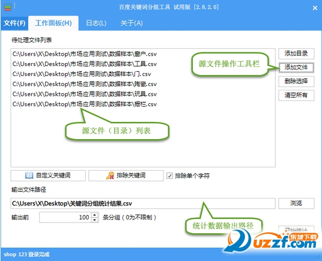The image size is (322, 261).
Task: Click the key icon on 排除关键词 button
Action: [110, 175]
